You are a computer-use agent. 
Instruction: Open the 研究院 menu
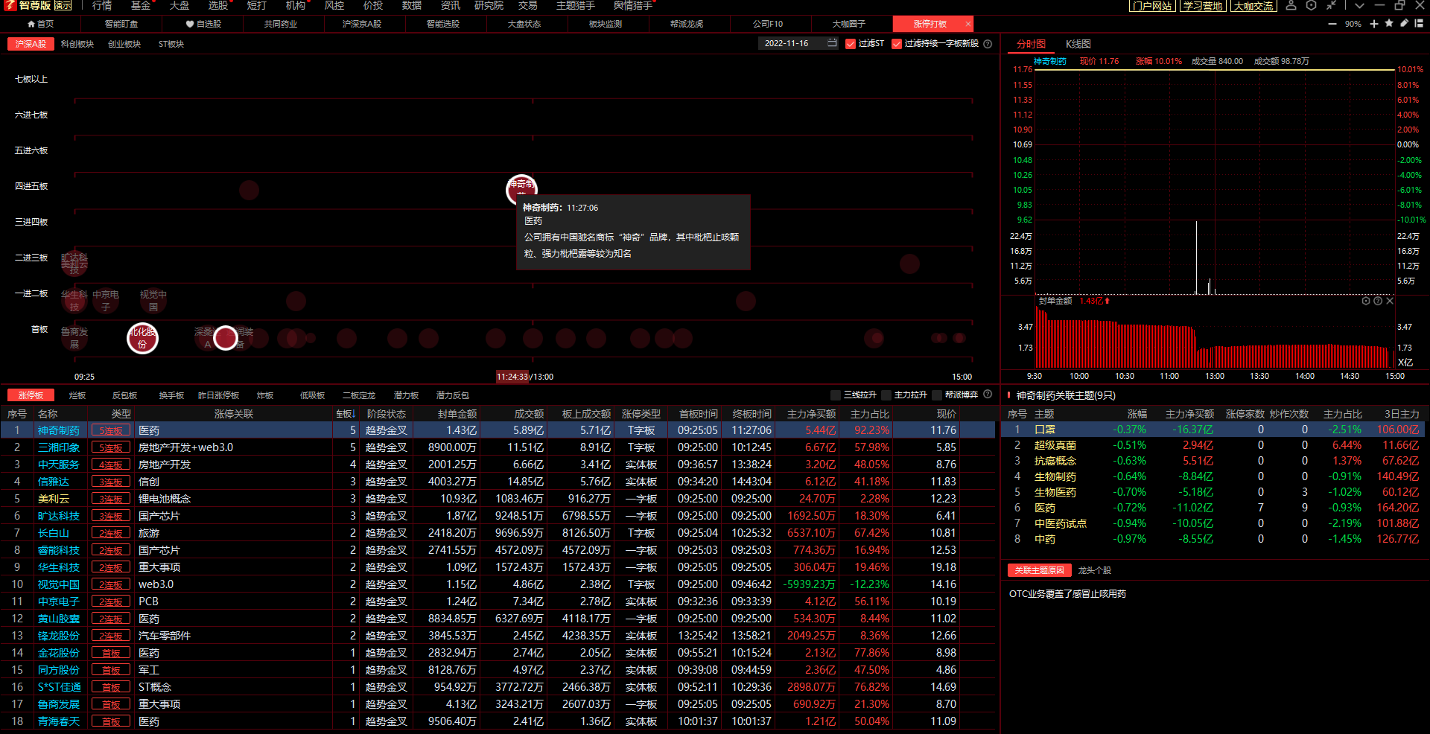[489, 5]
